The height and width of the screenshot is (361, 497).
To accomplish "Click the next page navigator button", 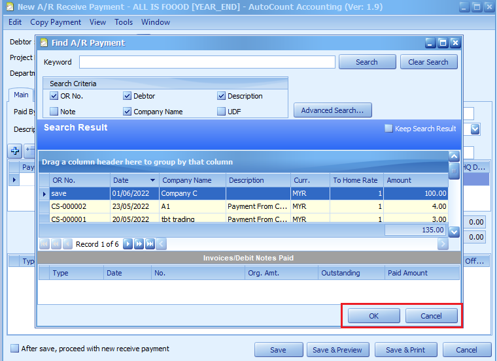I will (x=139, y=244).
